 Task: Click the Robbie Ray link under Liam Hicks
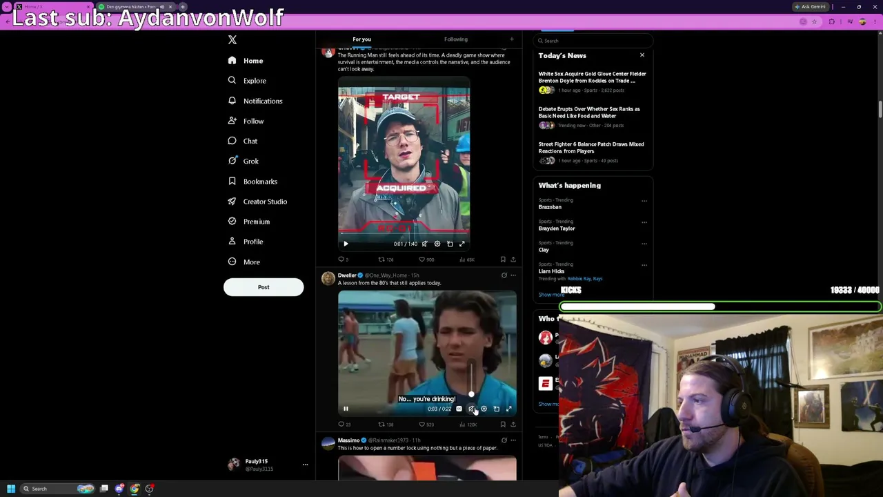[579, 279]
